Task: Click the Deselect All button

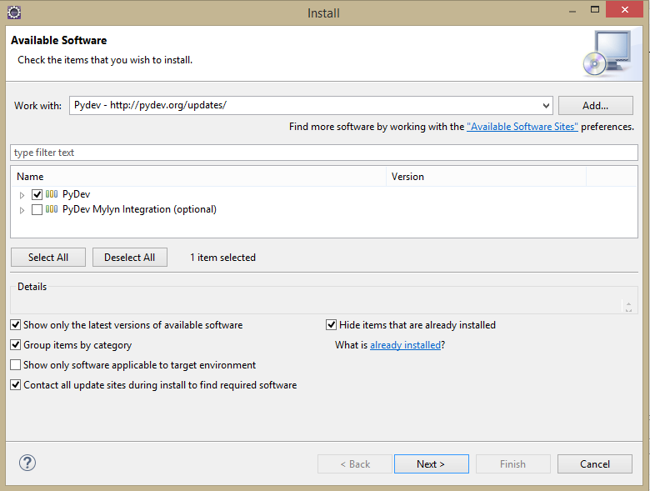Action: tap(130, 257)
